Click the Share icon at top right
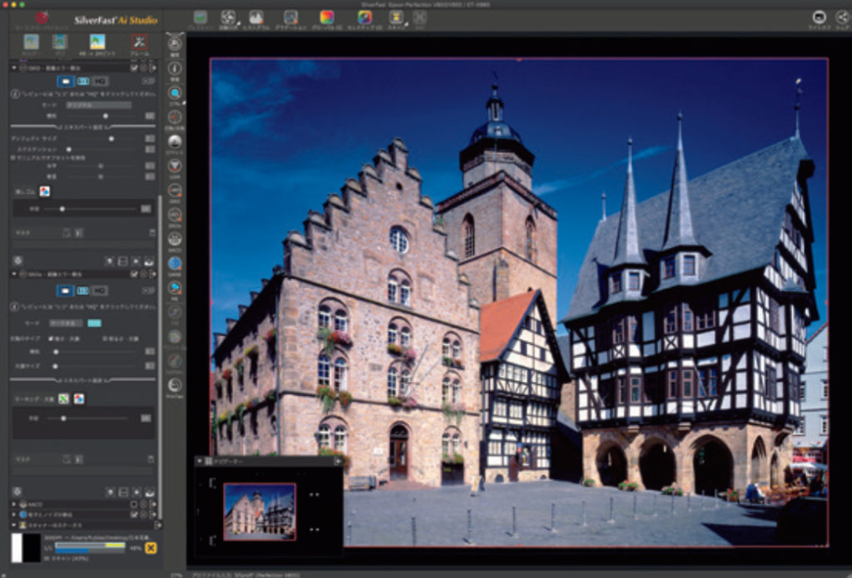 pyautogui.click(x=842, y=17)
